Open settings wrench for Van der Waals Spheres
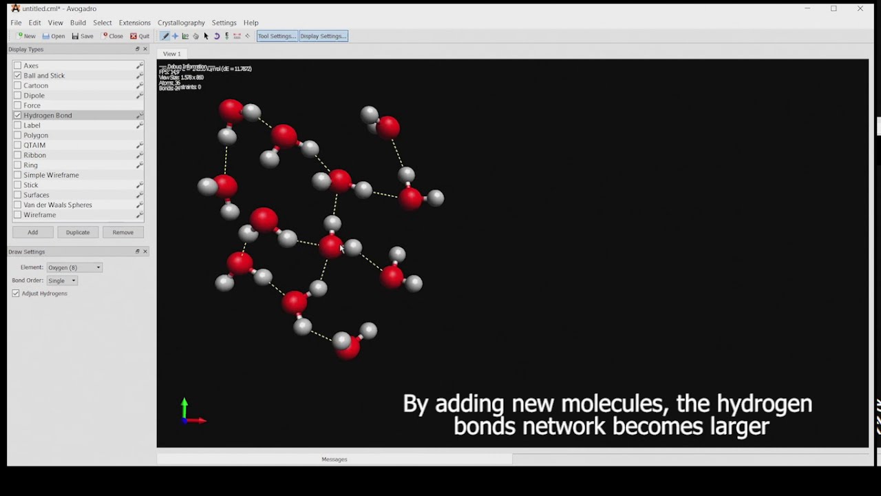The height and width of the screenshot is (496, 881). click(x=140, y=205)
